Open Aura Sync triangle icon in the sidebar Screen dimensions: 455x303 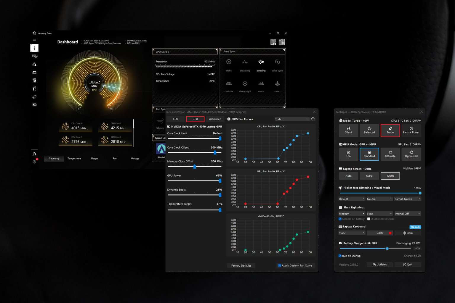coord(34,64)
